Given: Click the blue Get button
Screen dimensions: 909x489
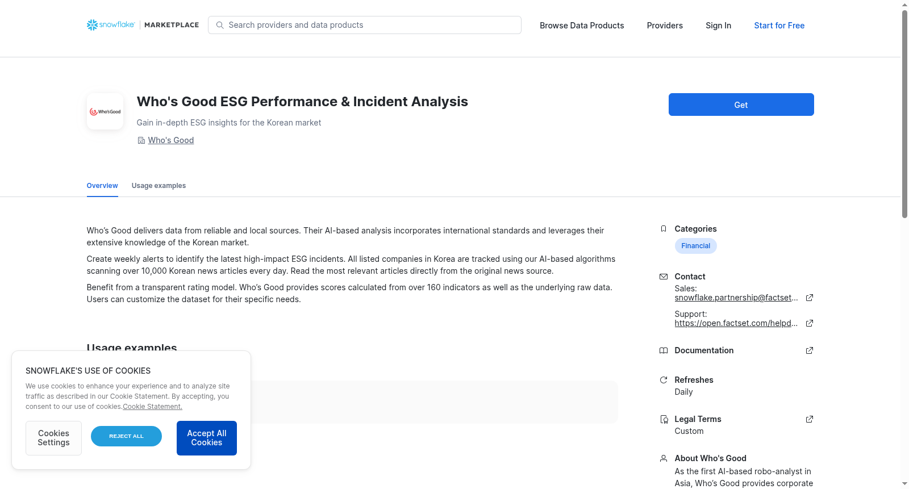Looking at the screenshot, I should 741,105.
